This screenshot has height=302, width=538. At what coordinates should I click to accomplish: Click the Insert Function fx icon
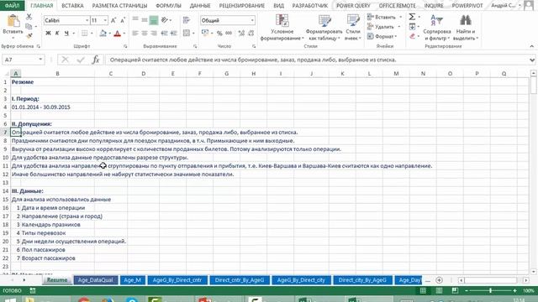96,60
